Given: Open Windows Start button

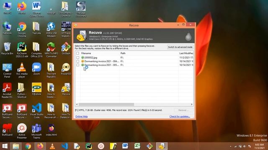Looking at the screenshot, I should (5, 146).
